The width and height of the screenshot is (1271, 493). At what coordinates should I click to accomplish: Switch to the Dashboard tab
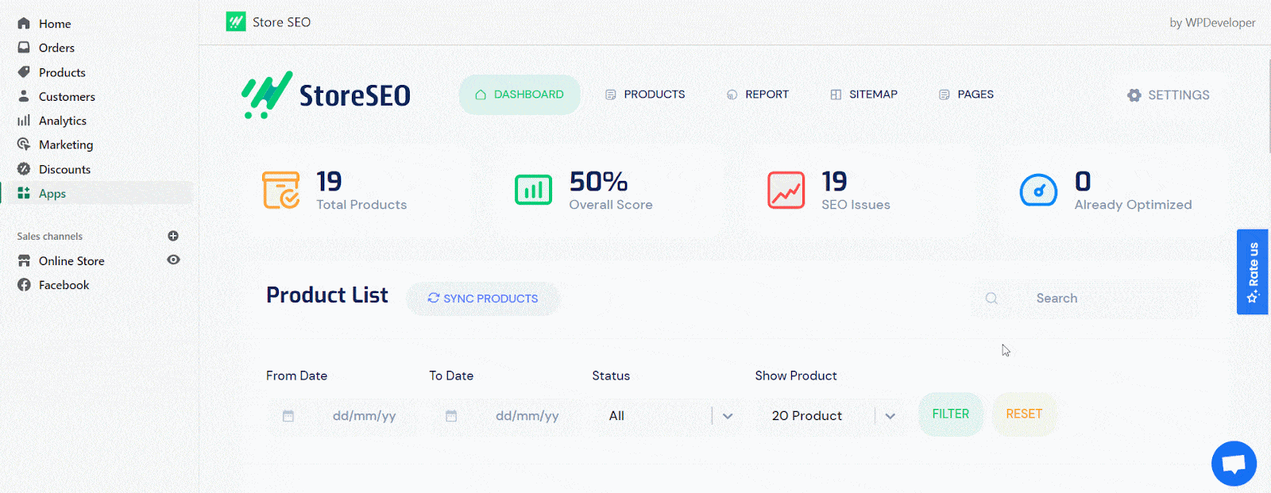coord(520,94)
